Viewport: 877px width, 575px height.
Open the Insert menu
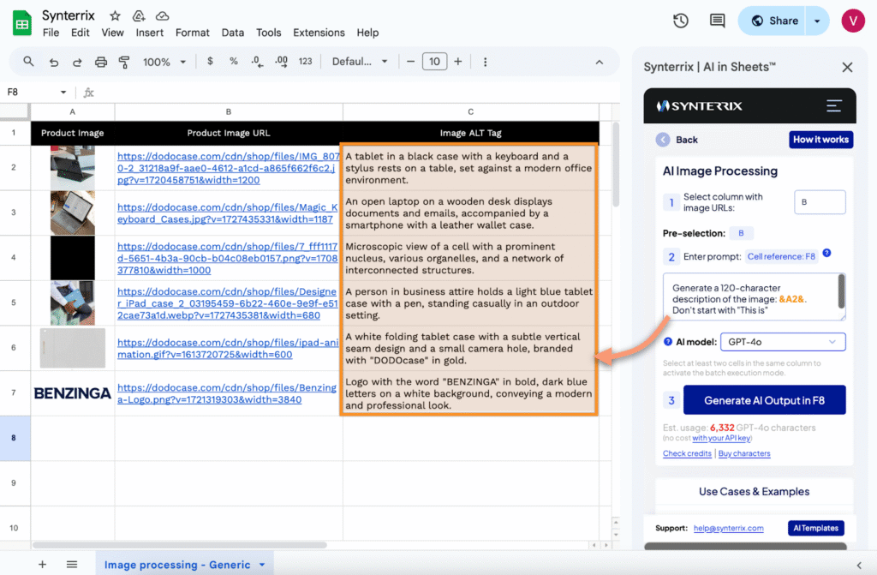coord(149,33)
